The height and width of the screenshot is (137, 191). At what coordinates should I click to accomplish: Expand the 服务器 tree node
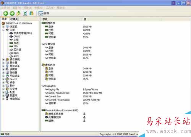point(3,63)
